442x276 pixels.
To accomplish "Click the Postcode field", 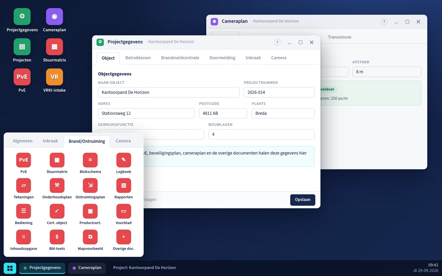I will pyautogui.click(x=223, y=113).
